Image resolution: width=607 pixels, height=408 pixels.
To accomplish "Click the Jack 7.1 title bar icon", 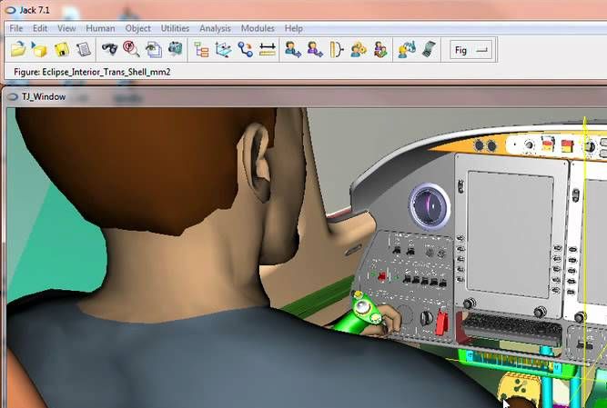I will point(10,10).
